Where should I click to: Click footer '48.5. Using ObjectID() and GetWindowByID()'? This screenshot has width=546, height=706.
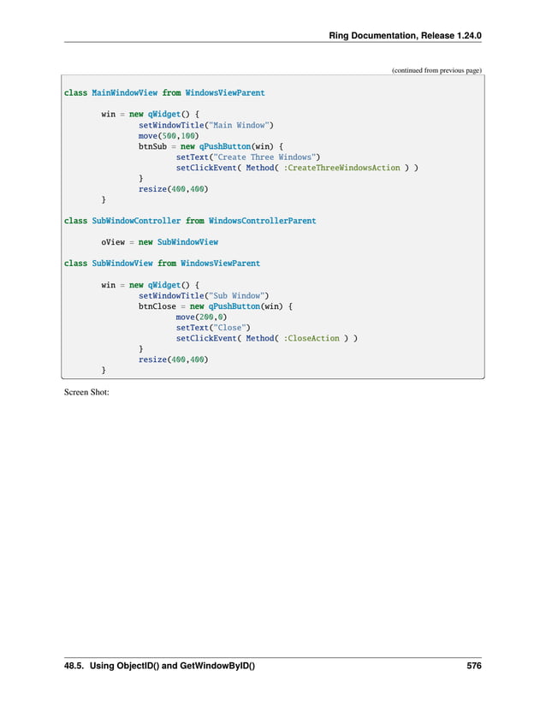click(159, 666)
